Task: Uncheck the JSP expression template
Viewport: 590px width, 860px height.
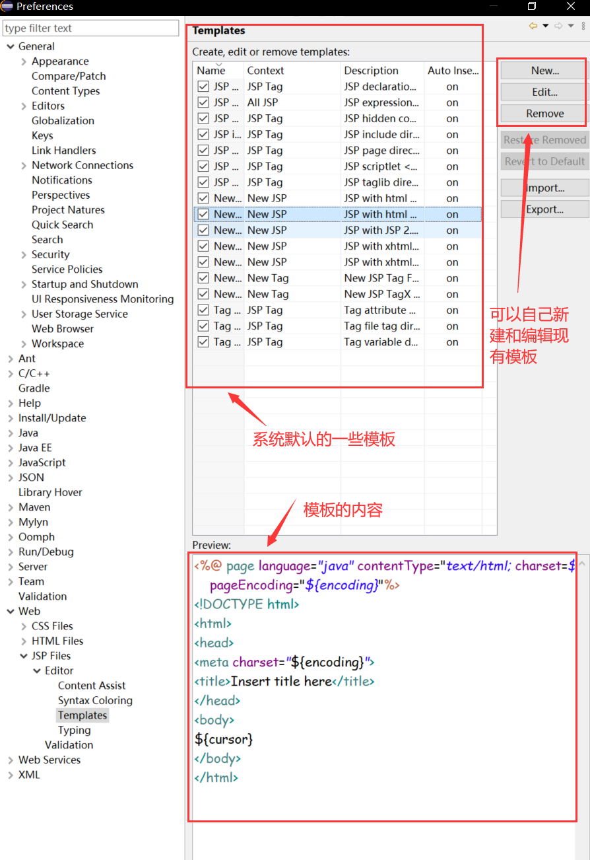Action: (x=202, y=102)
